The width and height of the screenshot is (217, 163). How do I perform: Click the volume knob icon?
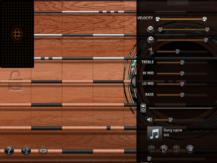[151, 29]
